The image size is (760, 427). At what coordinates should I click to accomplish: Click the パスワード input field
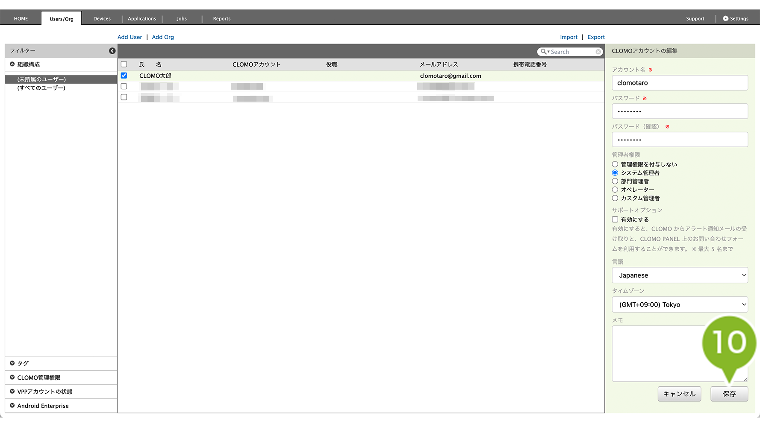[680, 111]
